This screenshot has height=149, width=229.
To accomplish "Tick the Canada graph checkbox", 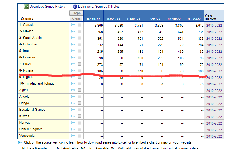I will (80, 25).
